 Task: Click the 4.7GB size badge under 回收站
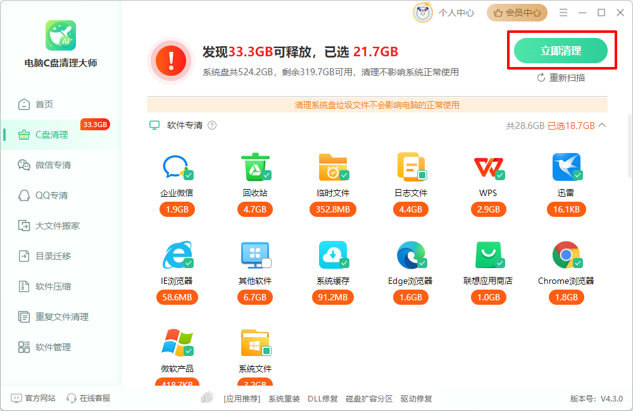(x=255, y=209)
